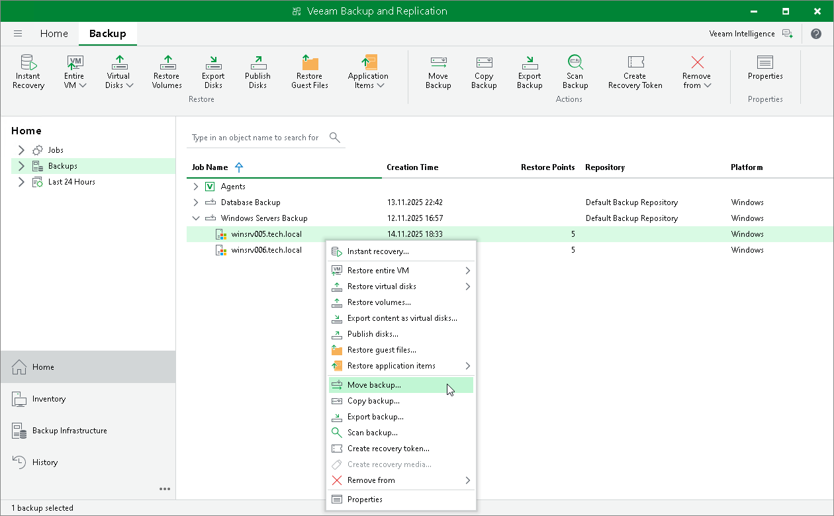Click the Virtual Disks ribbon icon
The height and width of the screenshot is (516, 834).
click(119, 63)
